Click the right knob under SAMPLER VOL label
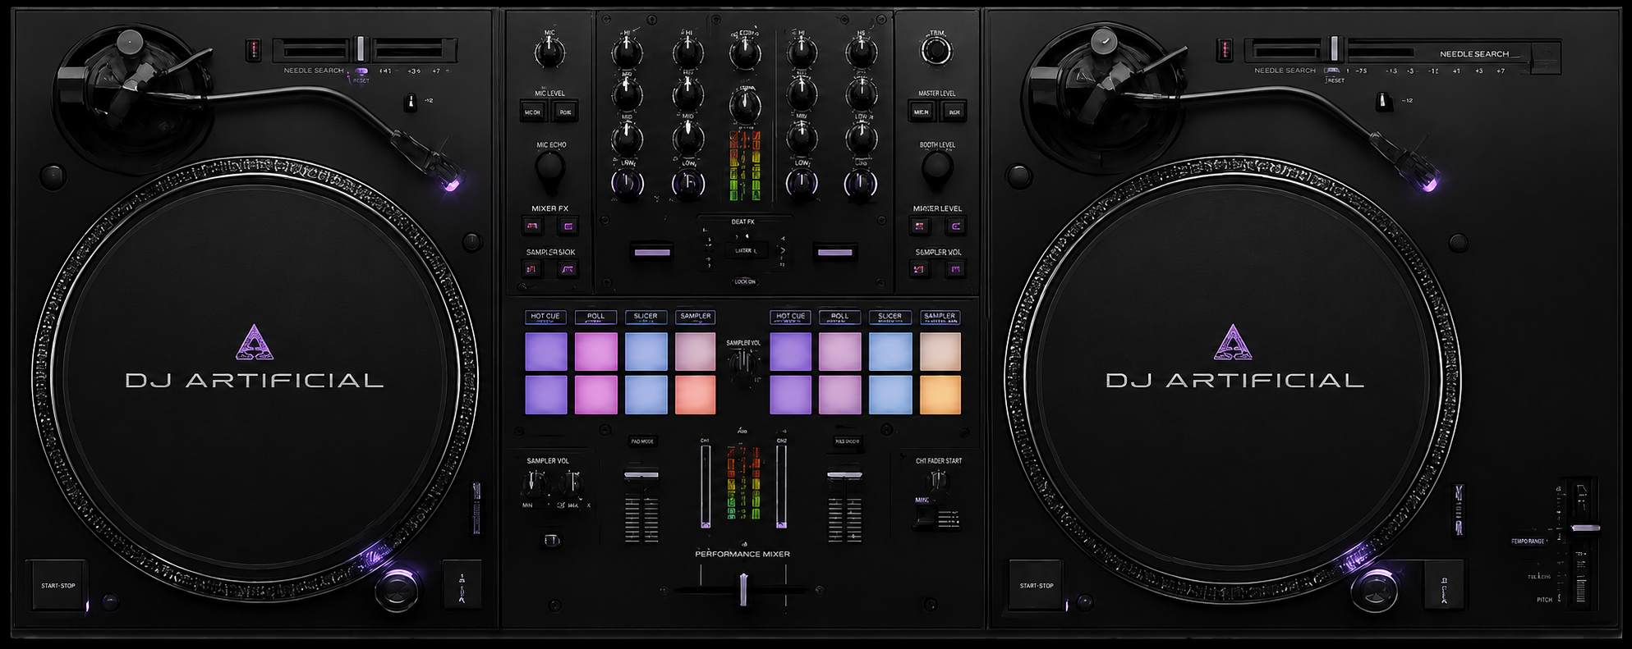Viewport: 1632px width, 649px height. point(571,483)
